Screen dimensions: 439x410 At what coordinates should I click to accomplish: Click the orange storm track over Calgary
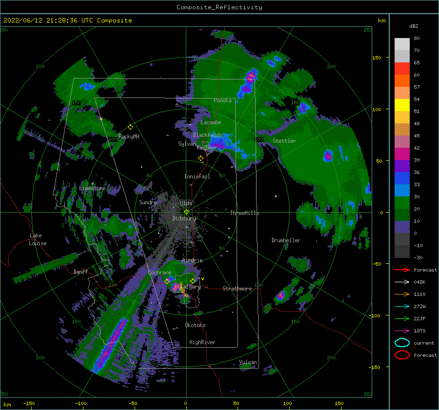click(183, 290)
